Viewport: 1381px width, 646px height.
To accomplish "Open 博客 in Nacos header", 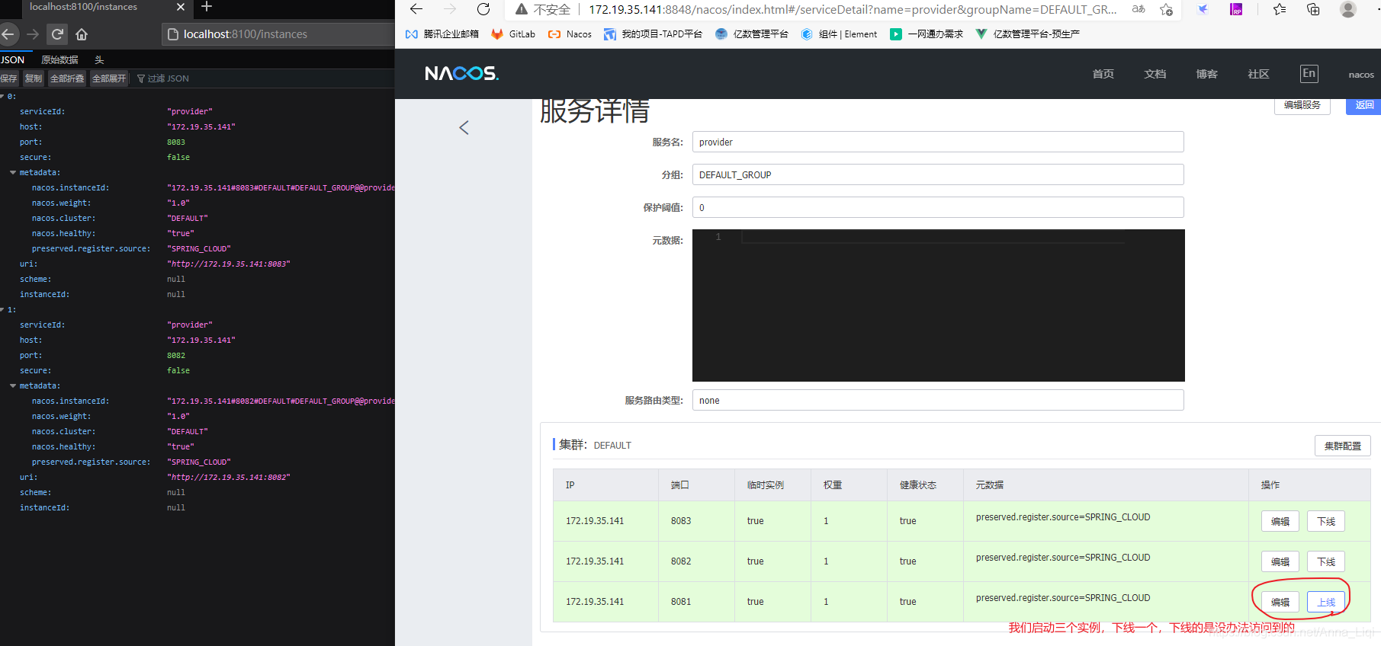I will 1206,74.
